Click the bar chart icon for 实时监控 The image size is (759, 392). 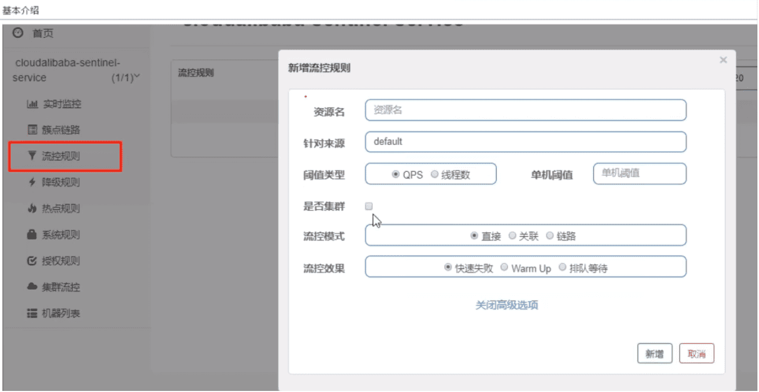click(32, 104)
